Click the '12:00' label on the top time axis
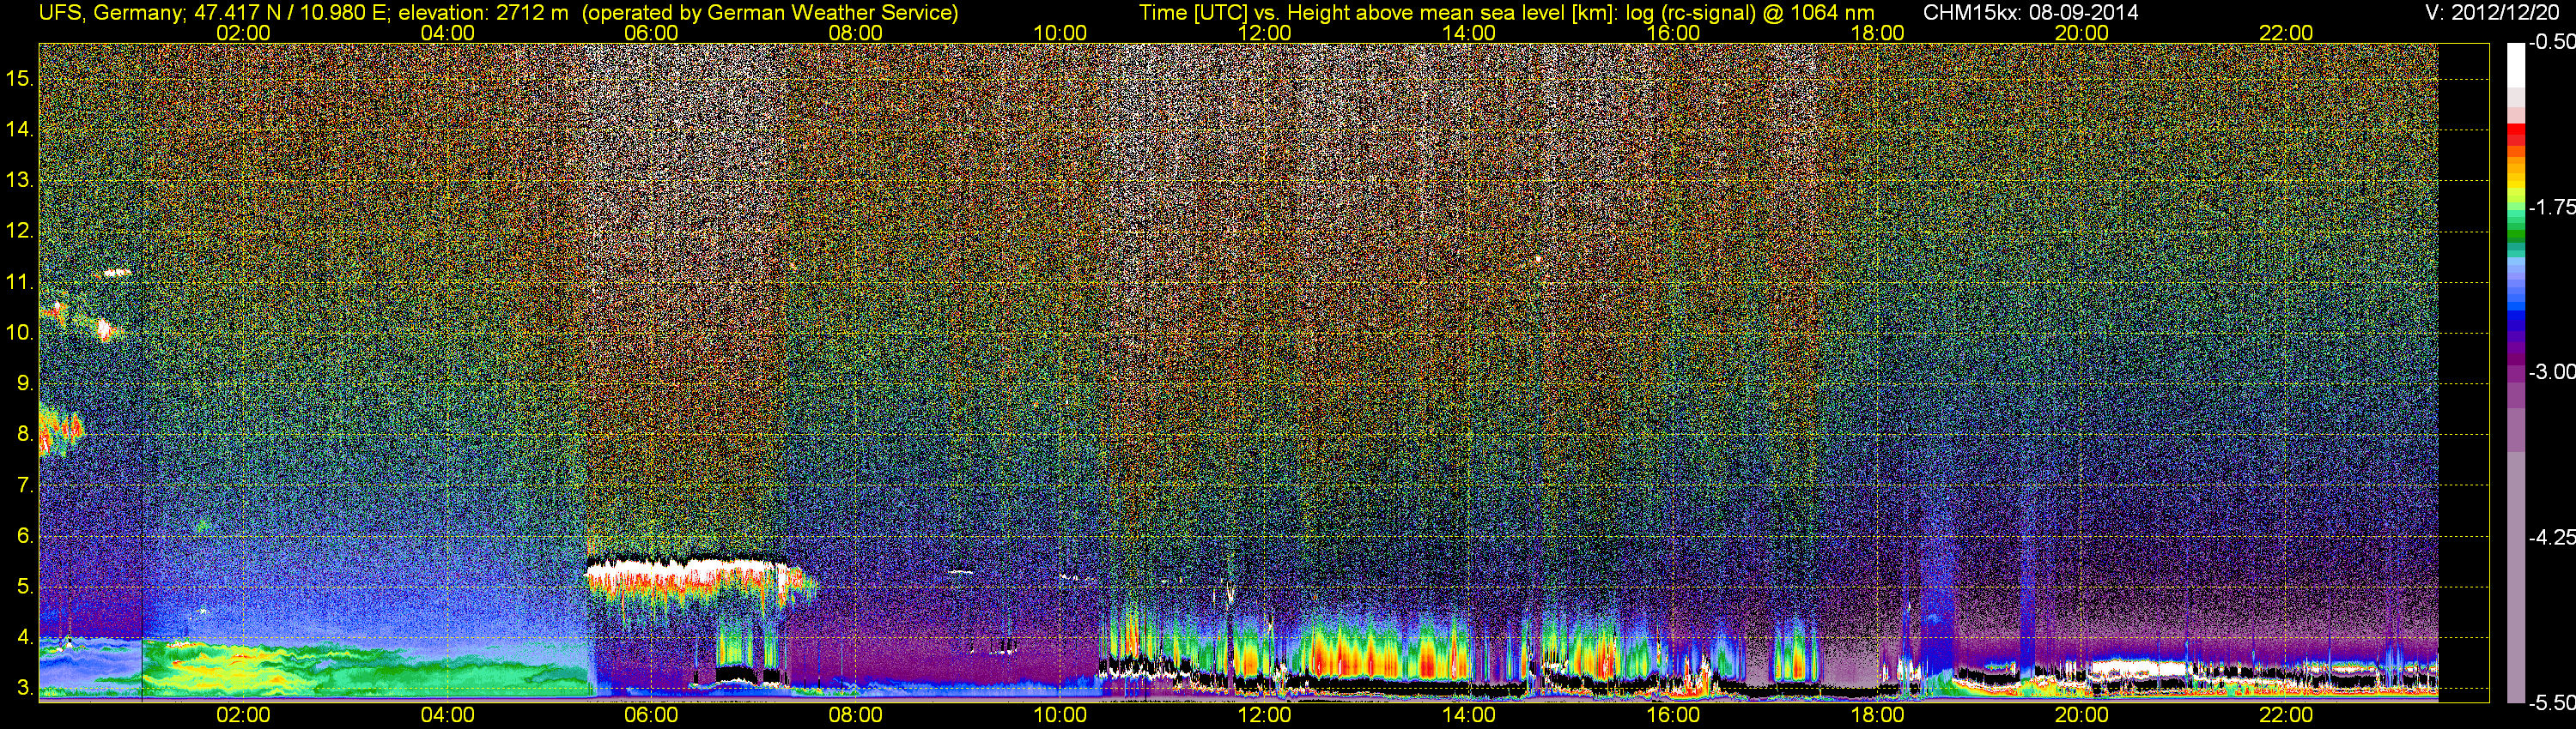2576x729 pixels. point(1264,33)
